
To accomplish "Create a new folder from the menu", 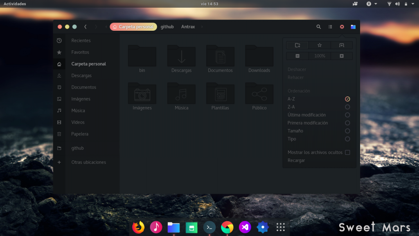I will [x=297, y=45].
